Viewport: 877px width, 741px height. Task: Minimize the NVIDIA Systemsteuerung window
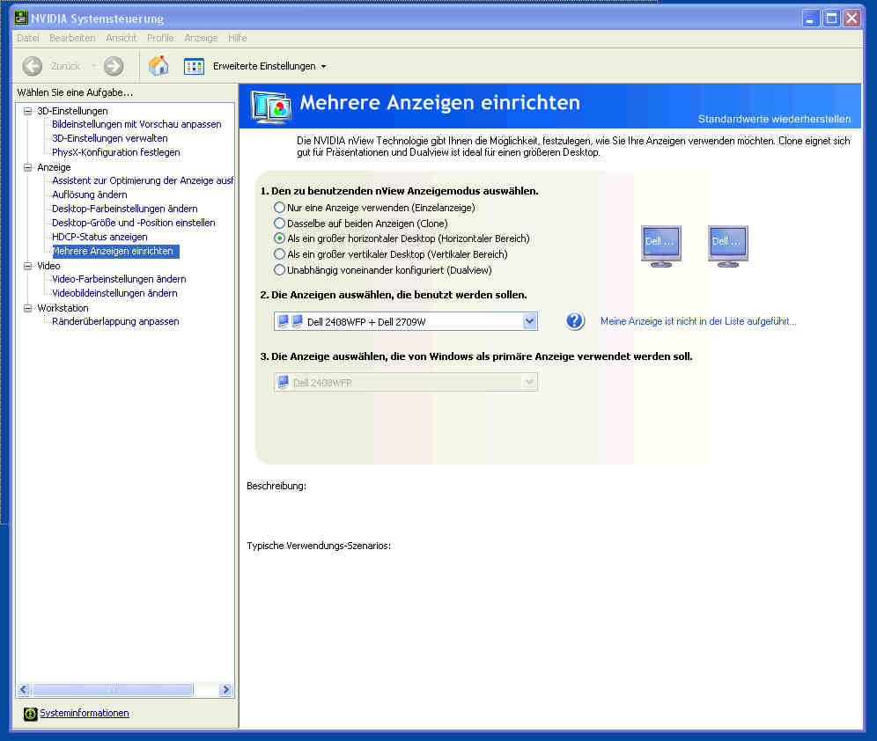(810, 18)
